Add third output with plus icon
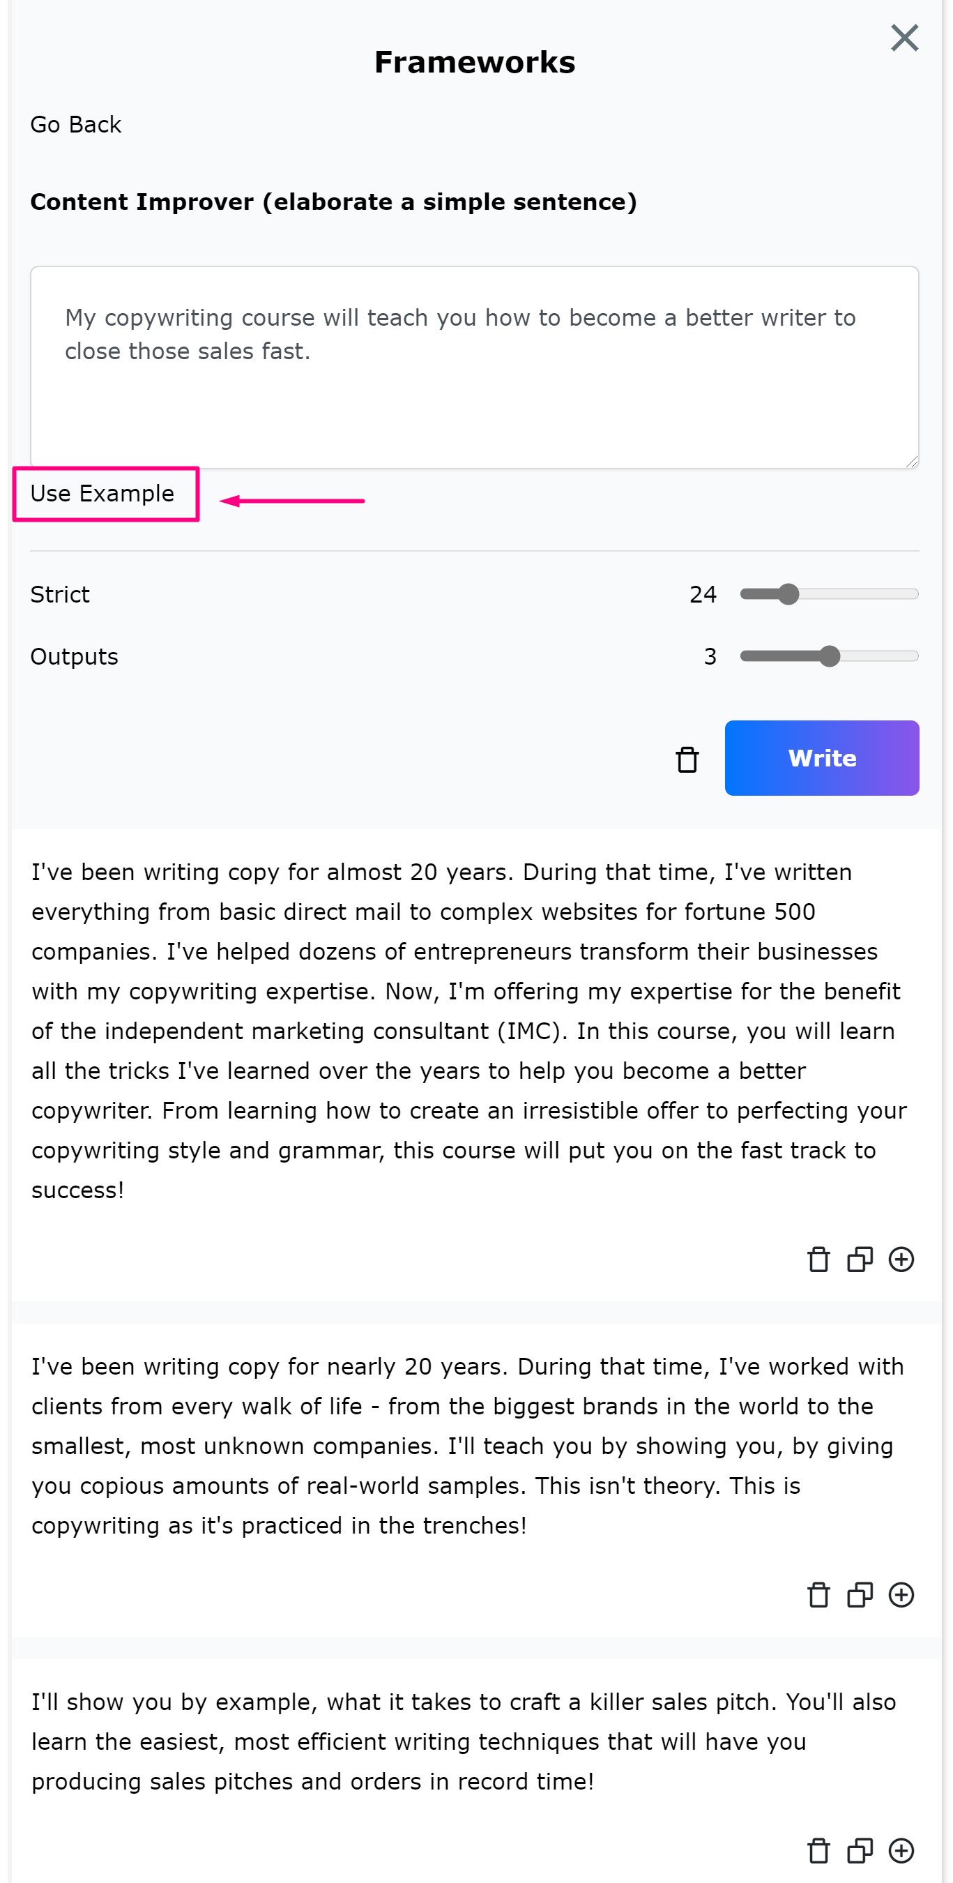Screen dimensions: 953x1883 (x=901, y=1851)
